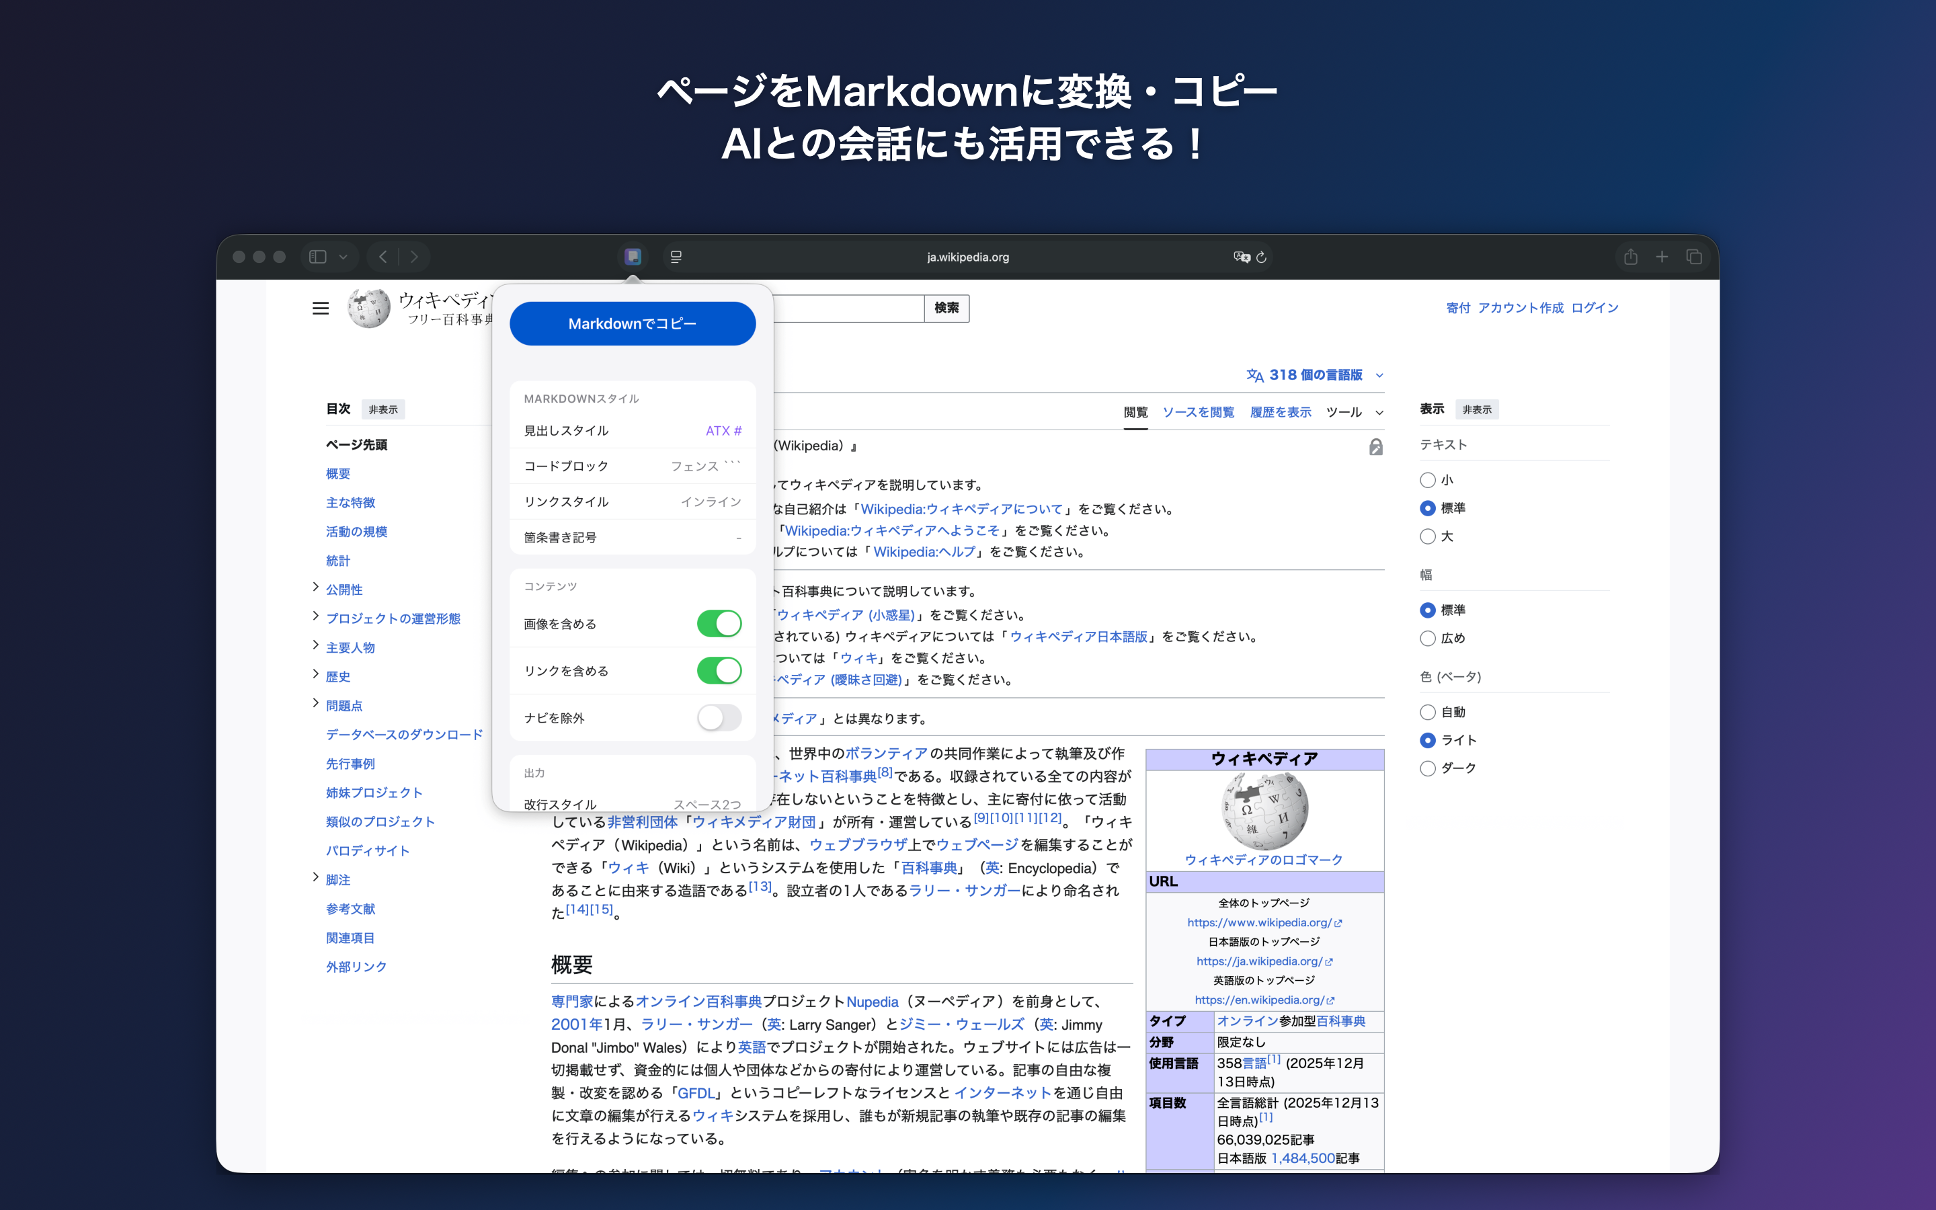This screenshot has width=1936, height=1210.
Task: Expand 問題点 section in contents
Action: coord(315,703)
